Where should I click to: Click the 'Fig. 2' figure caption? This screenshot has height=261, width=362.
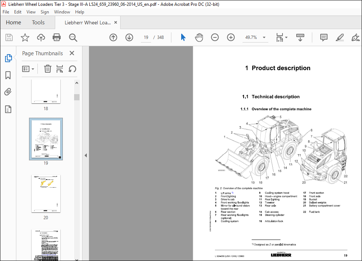[x=239, y=188]
